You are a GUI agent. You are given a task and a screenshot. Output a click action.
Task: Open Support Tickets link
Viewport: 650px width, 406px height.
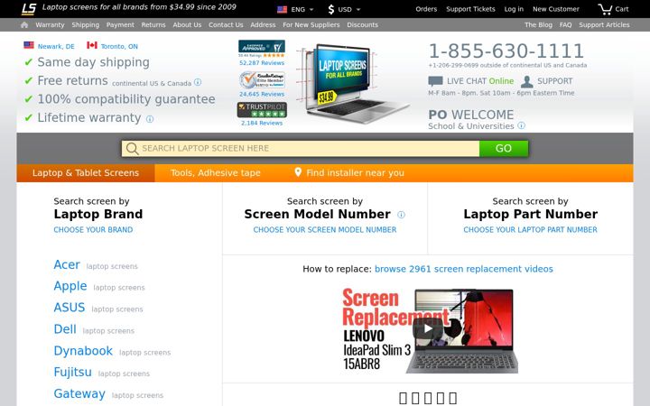[470, 9]
